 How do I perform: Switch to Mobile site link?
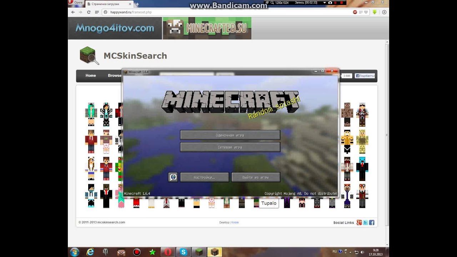[235, 222]
